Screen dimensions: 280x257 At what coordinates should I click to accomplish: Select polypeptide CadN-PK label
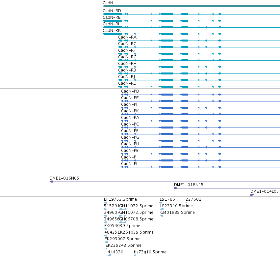pos(130,111)
